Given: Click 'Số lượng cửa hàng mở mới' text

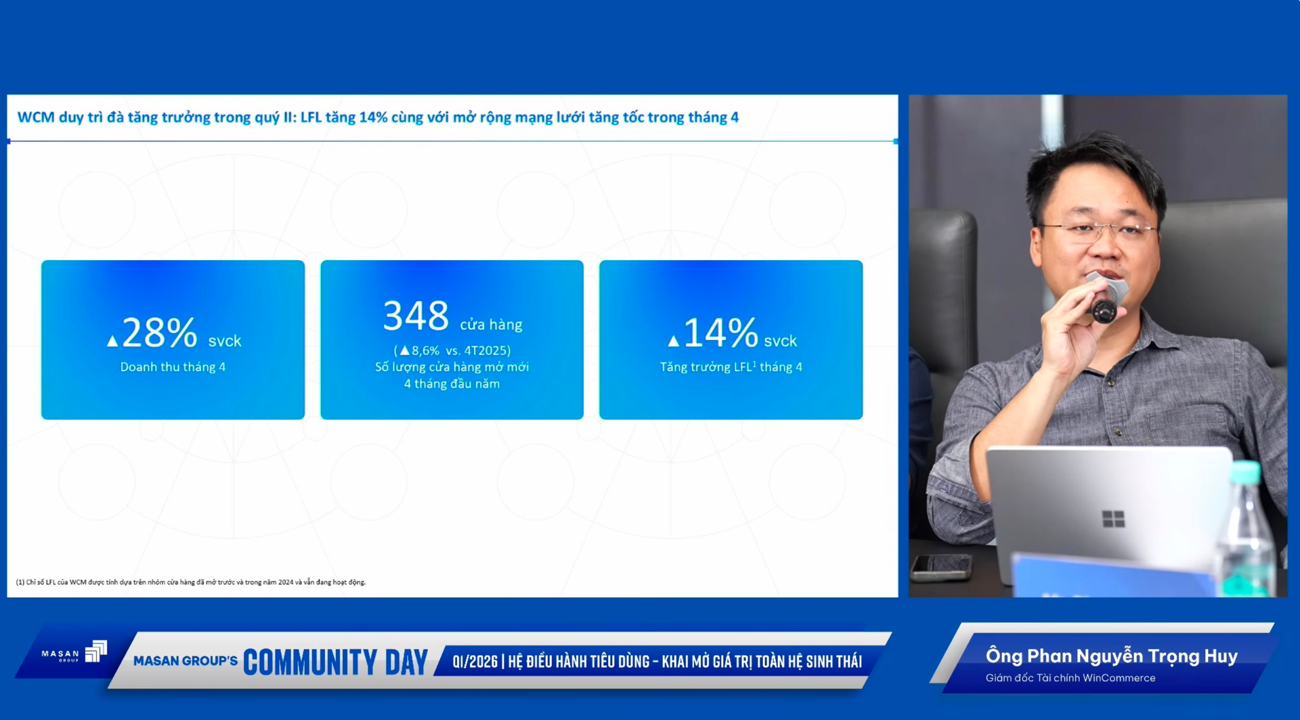Looking at the screenshot, I should click(452, 367).
